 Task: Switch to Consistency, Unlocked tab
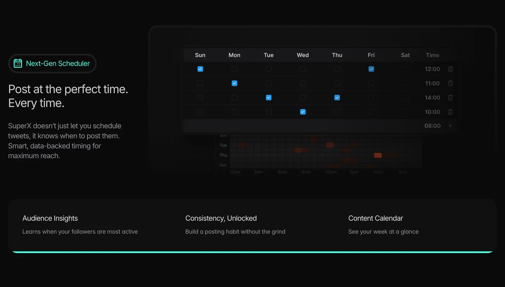221,218
